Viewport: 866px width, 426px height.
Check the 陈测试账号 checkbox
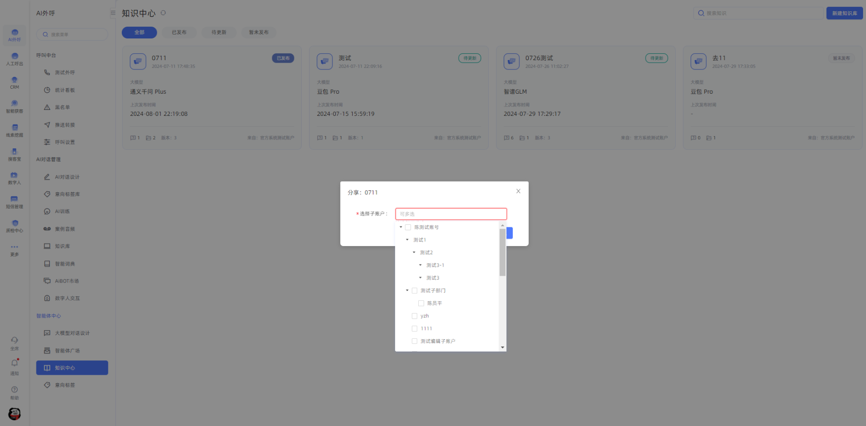click(408, 227)
